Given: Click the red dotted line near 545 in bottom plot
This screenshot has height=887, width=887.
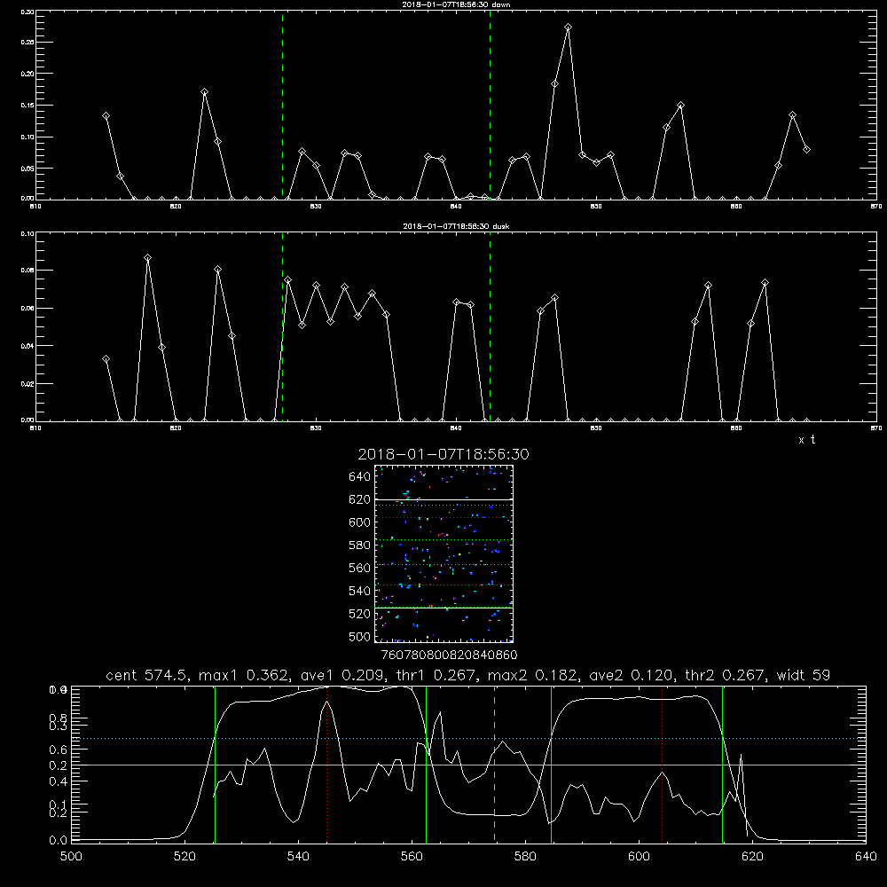Looking at the screenshot, I should pyautogui.click(x=327, y=764).
